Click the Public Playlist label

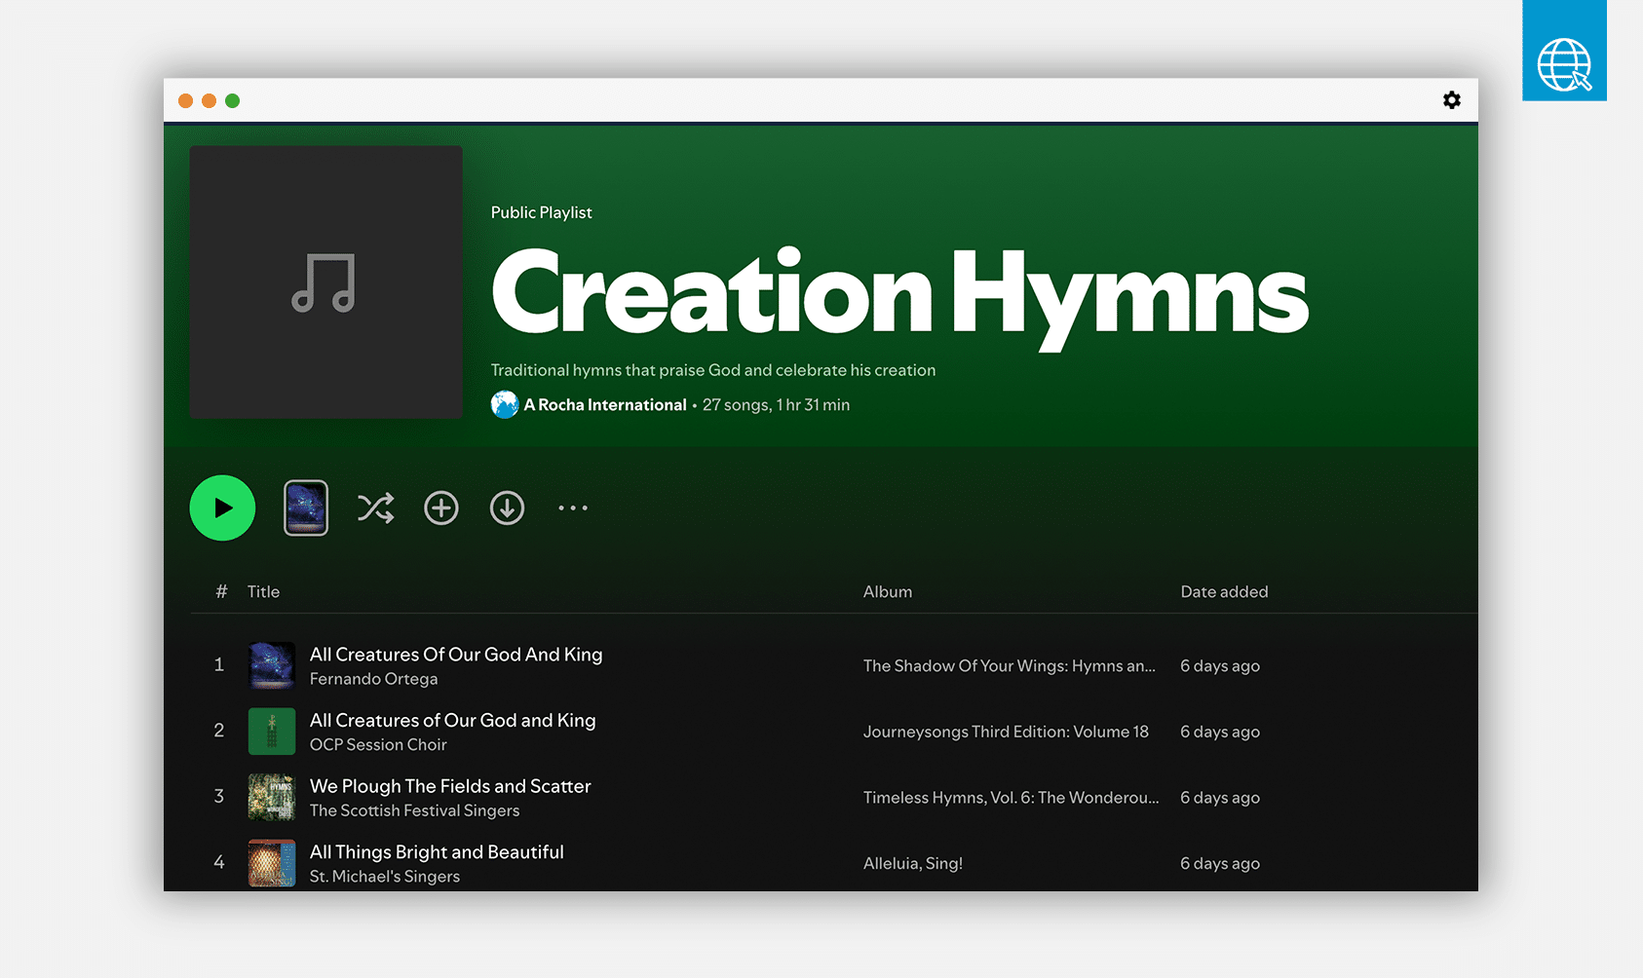[x=541, y=212]
